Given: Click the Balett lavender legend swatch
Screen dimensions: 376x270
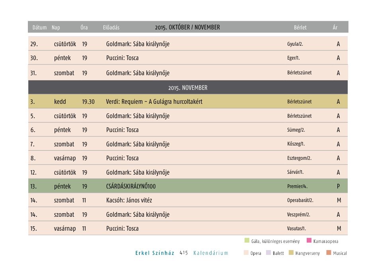Looking at the screenshot, I should (268, 253).
